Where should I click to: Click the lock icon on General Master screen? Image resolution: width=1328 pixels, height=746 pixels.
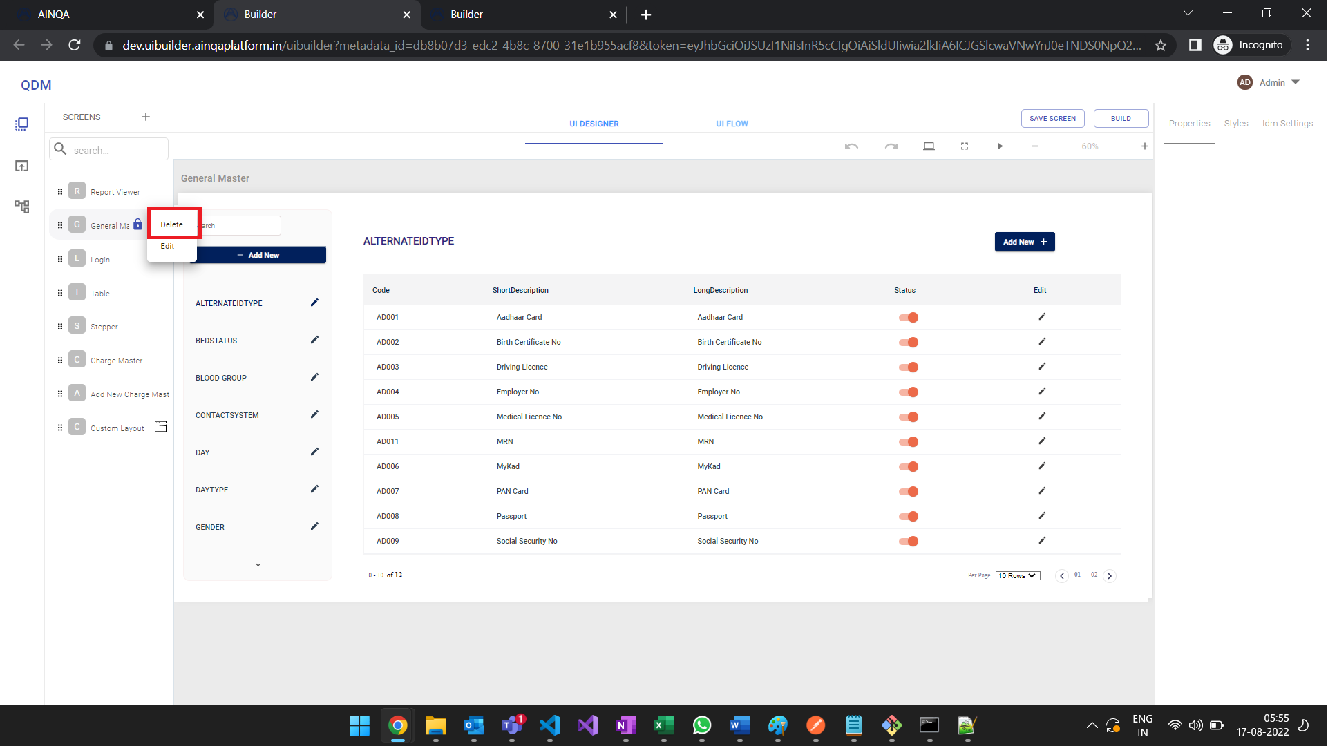138,224
